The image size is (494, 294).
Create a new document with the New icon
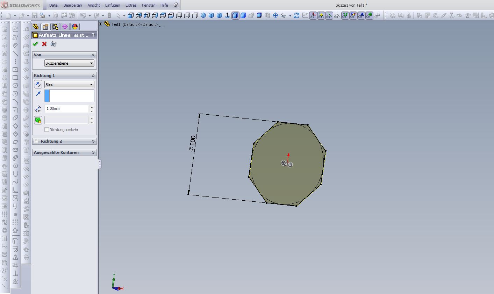[x=8, y=15]
